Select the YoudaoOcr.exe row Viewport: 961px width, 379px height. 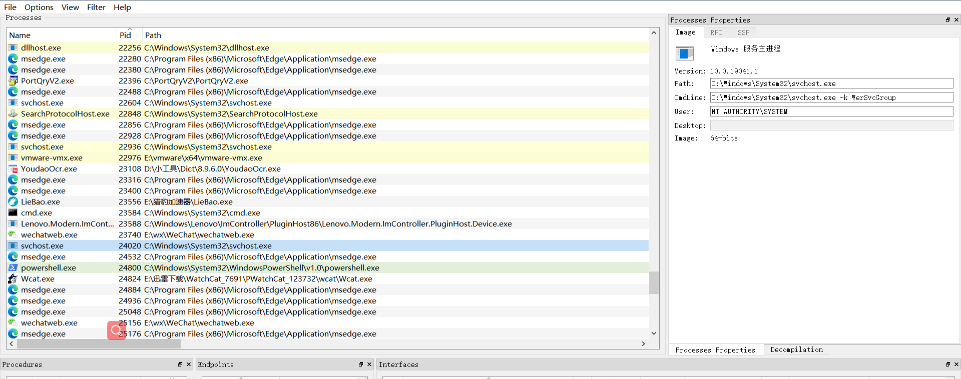click(328, 169)
